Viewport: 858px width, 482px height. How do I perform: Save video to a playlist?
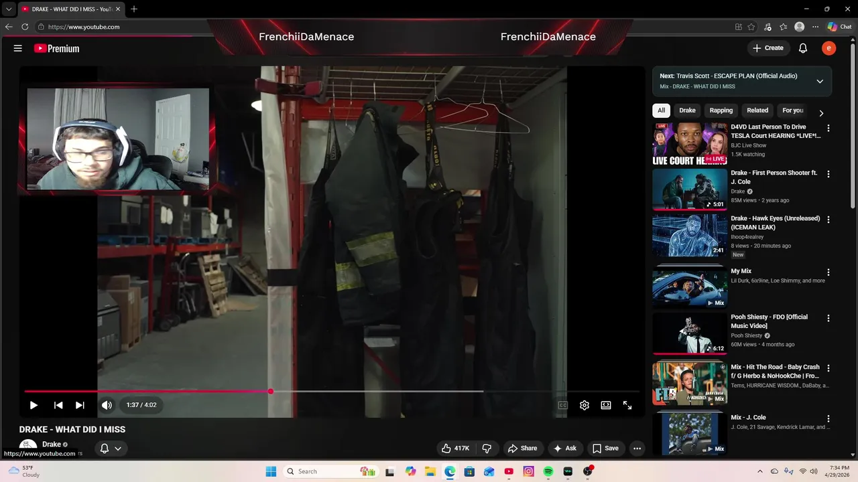tap(605, 449)
